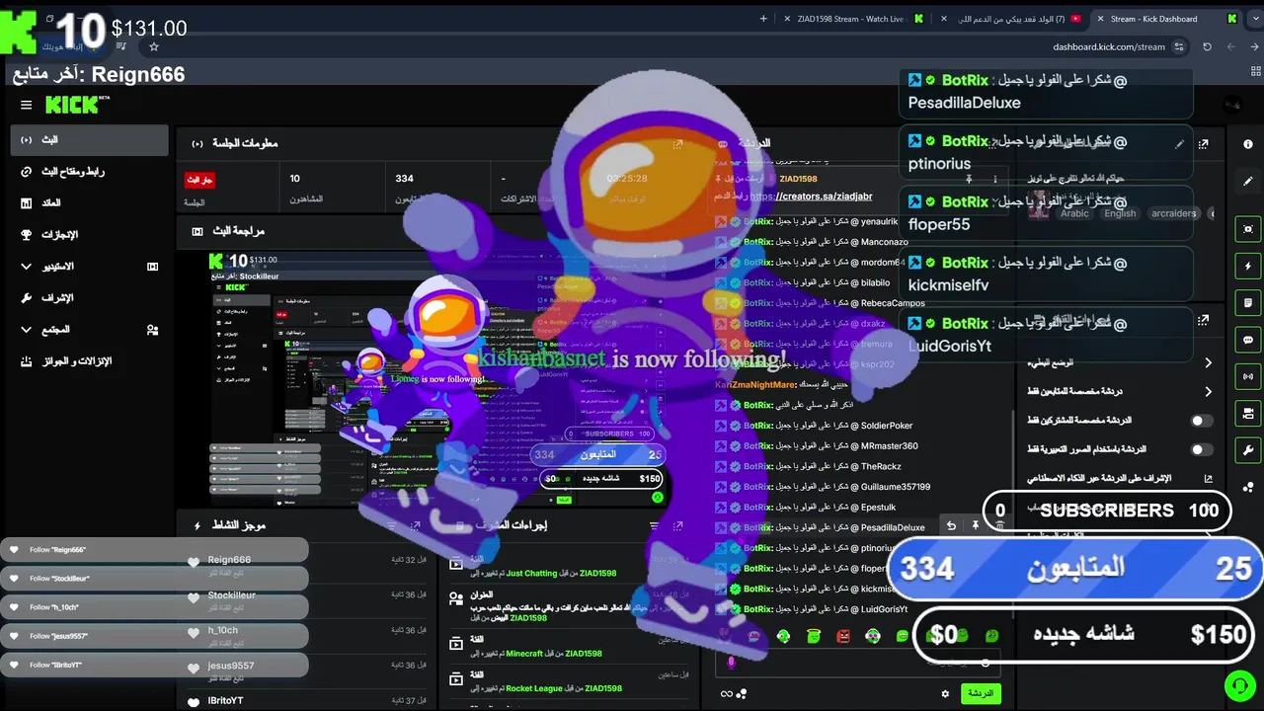Click username Guillaume357199 in chat
The image size is (1264, 711).
895,487
